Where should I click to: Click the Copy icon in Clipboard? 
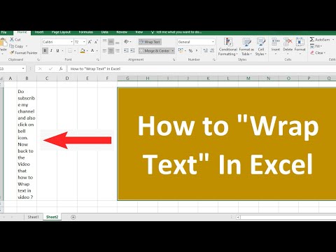pos(11,46)
